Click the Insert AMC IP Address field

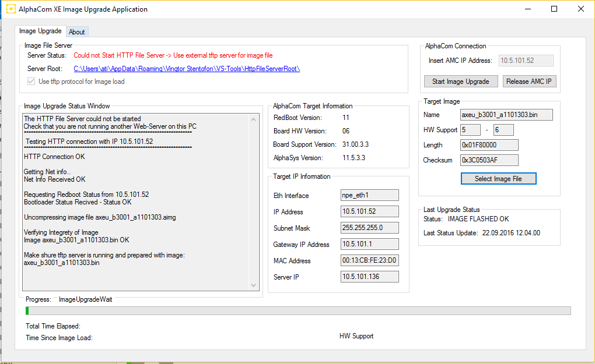coord(526,61)
